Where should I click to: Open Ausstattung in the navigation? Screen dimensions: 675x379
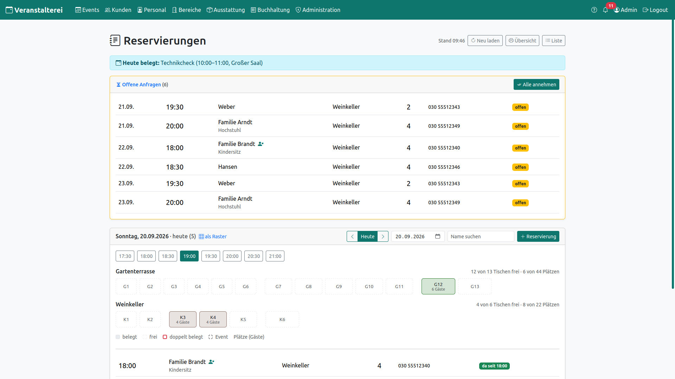tap(226, 10)
